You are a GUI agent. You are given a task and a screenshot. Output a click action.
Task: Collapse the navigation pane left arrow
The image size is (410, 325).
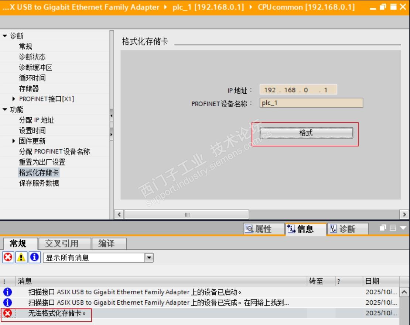[112, 115]
